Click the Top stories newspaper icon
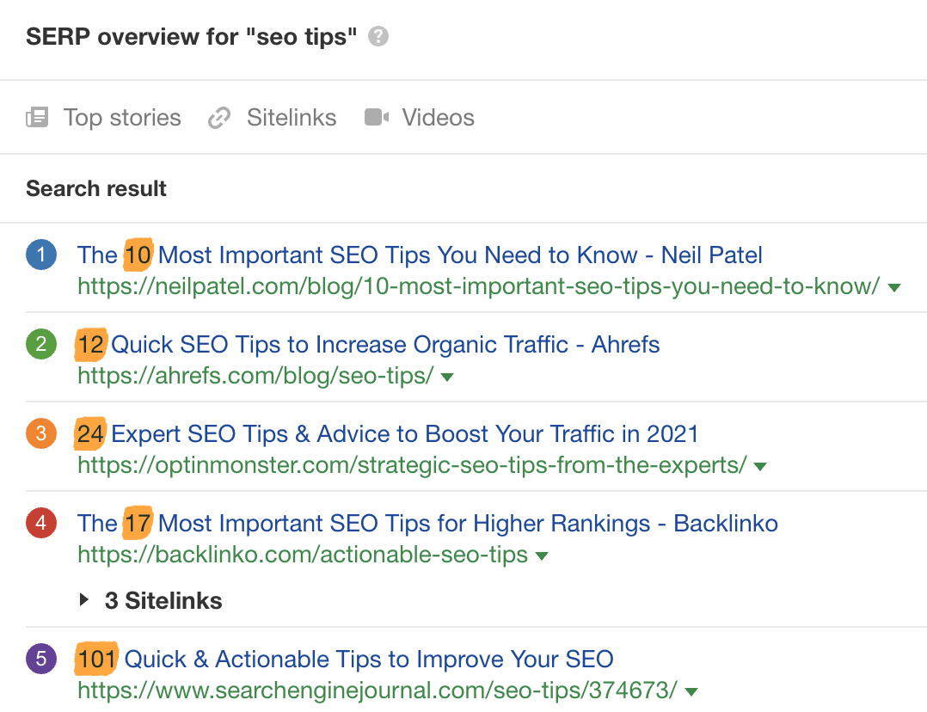The width and height of the screenshot is (927, 712). [x=37, y=117]
